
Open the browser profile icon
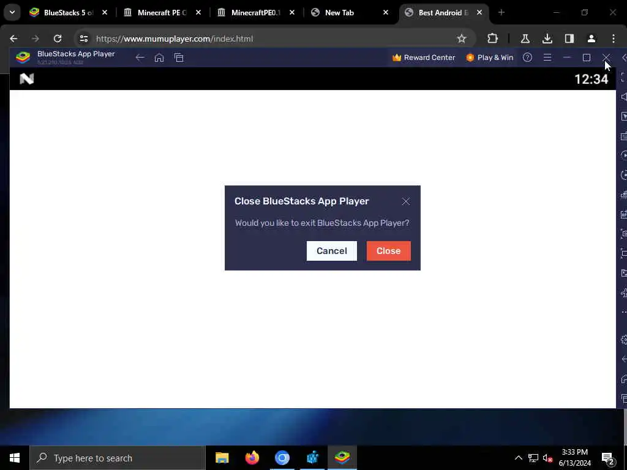[x=591, y=39]
